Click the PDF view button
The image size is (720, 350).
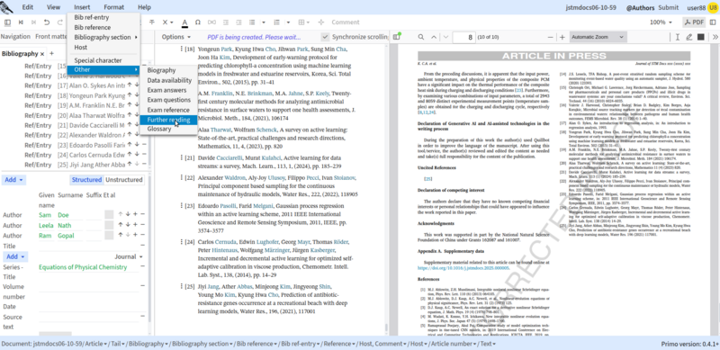click(x=694, y=22)
